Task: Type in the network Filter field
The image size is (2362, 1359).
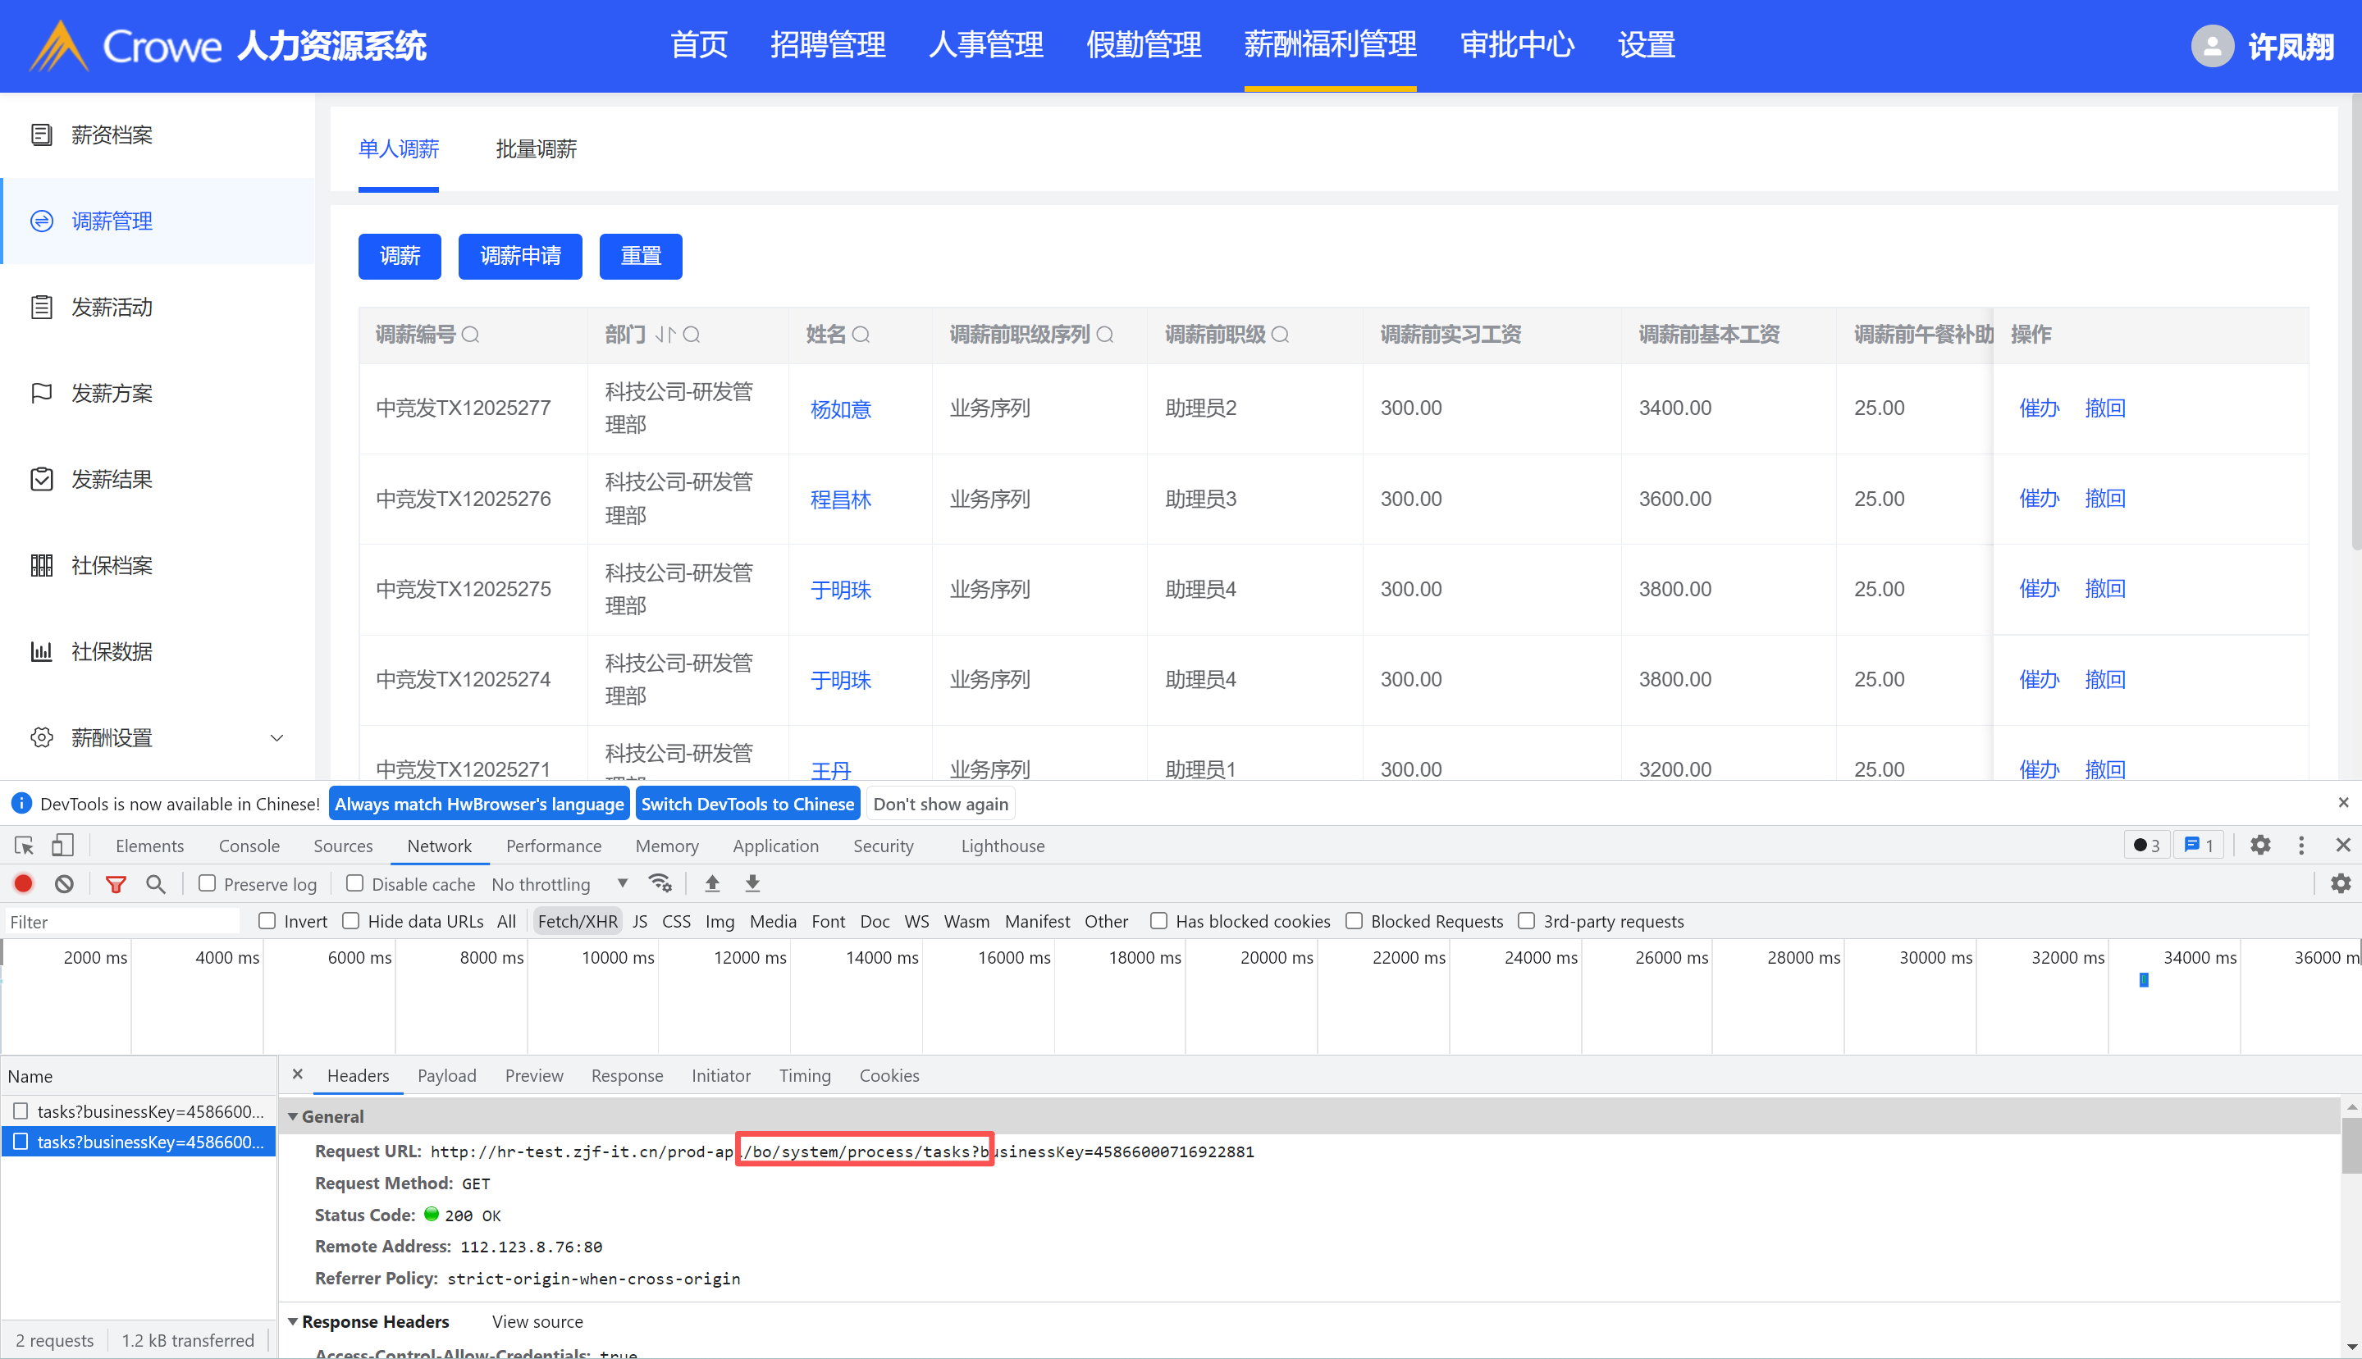Action: point(121,921)
